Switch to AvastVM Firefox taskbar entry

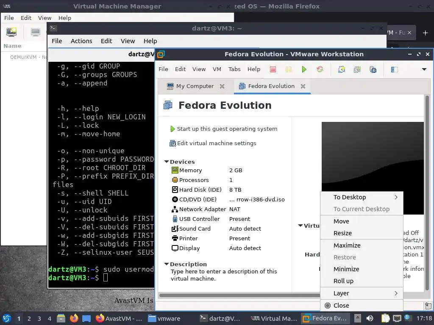pos(119,318)
